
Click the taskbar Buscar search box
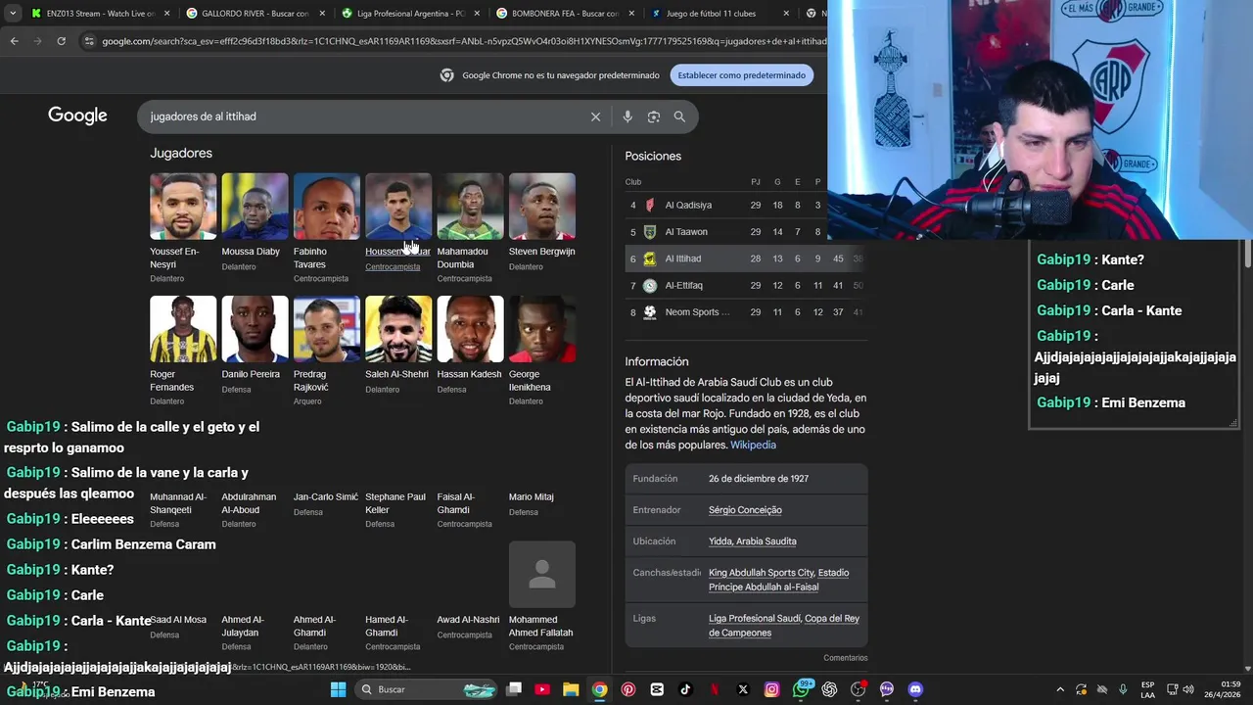(427, 689)
